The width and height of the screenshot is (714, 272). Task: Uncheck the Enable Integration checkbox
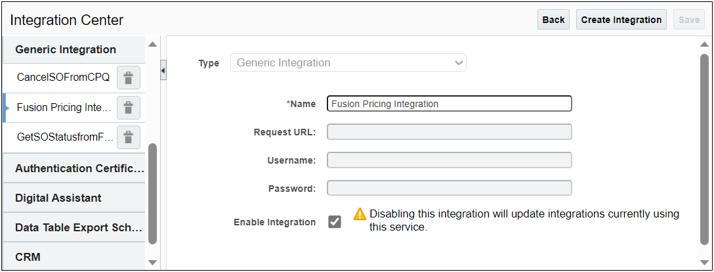pyautogui.click(x=335, y=222)
